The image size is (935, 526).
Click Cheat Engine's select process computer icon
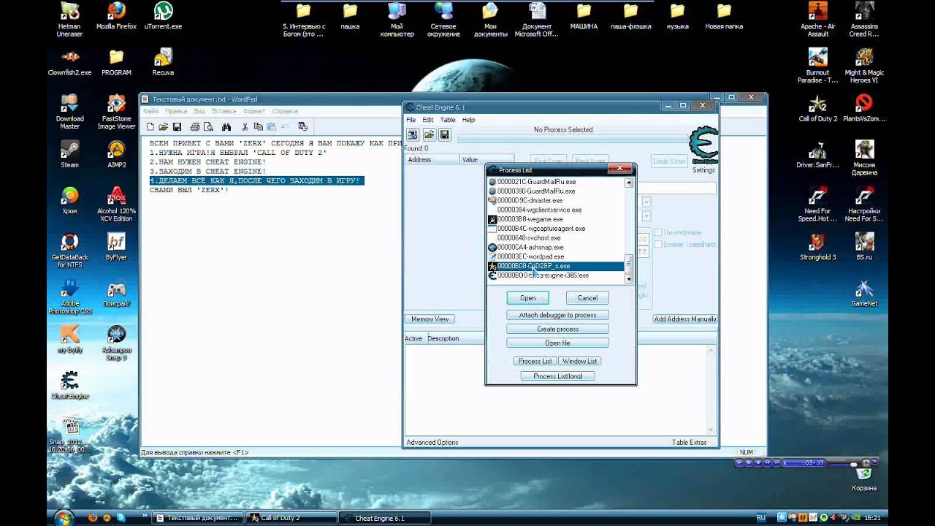click(x=413, y=134)
